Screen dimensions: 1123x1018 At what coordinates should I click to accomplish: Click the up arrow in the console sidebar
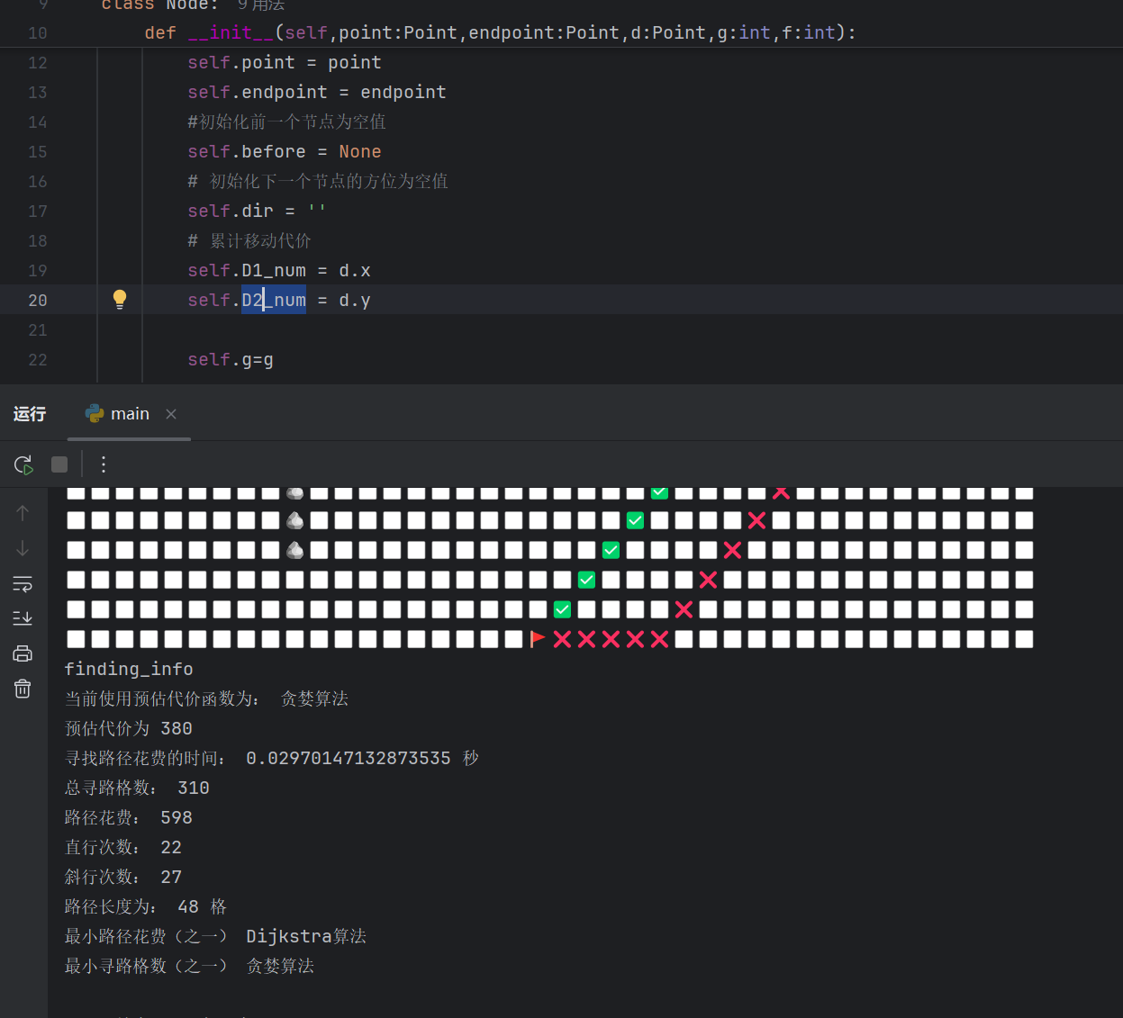(x=23, y=511)
